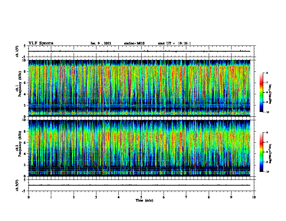
Task: Select the "Jan. 9, 2022" date label
Action: pyautogui.click(x=101, y=43)
